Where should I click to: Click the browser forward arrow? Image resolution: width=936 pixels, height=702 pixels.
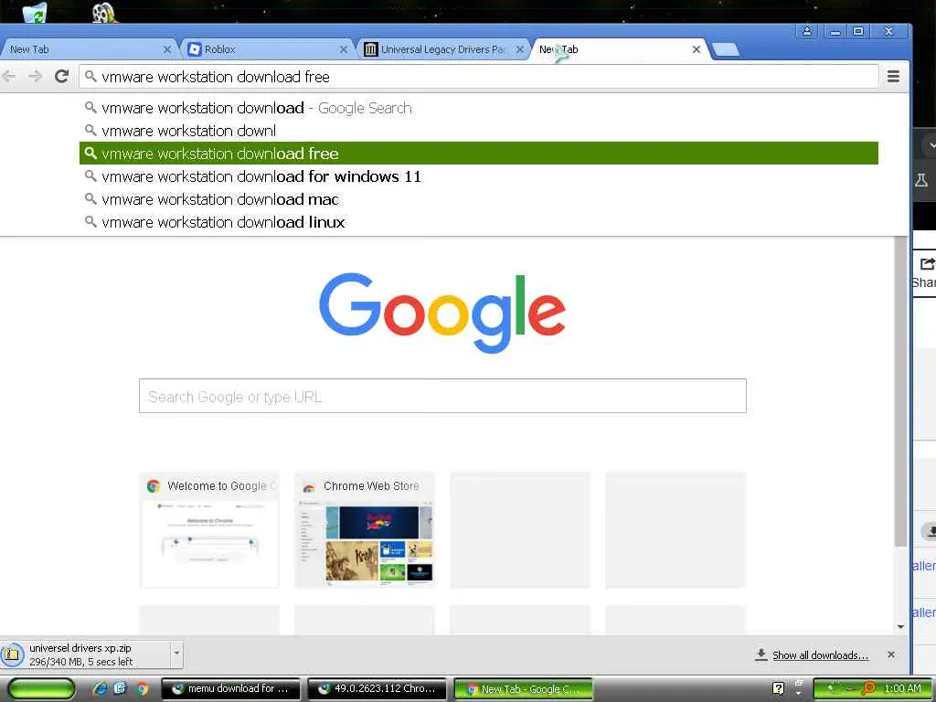pos(36,77)
